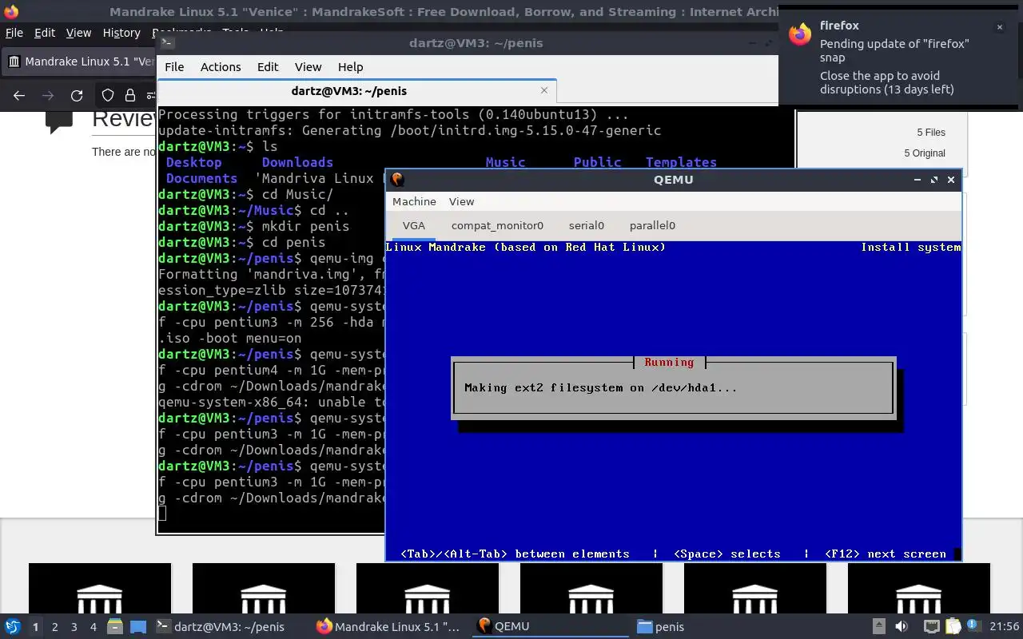Open the Firefox File menu
1023x639 pixels.
tap(14, 33)
